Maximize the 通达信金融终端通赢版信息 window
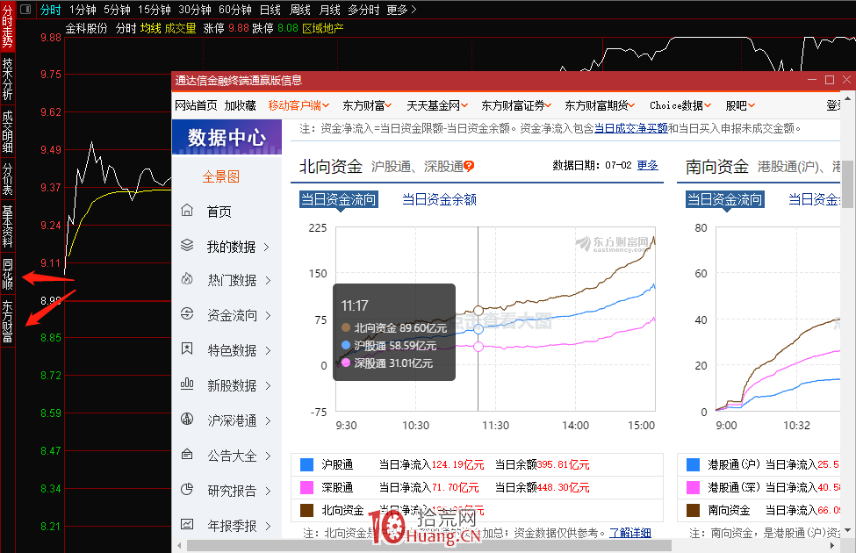This screenshot has height=553, width=856. [x=830, y=80]
